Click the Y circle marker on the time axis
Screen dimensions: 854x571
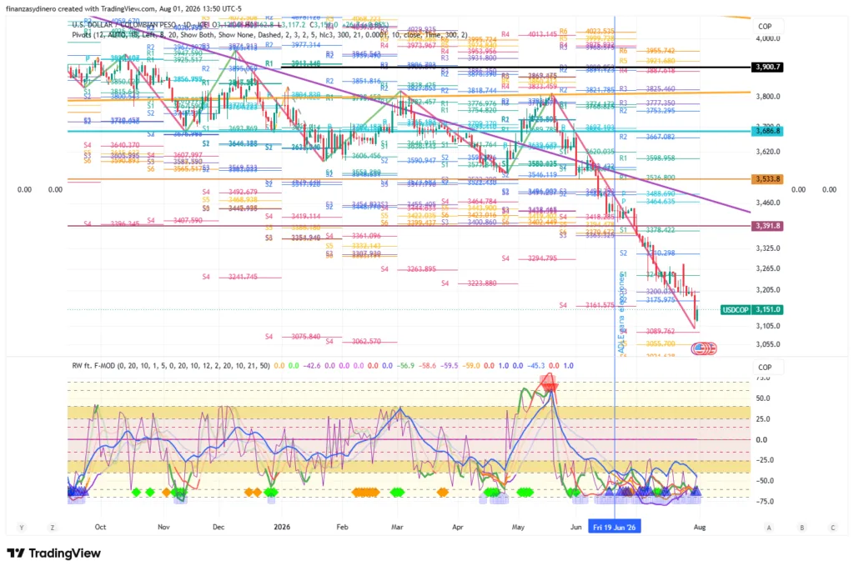[x=21, y=528]
